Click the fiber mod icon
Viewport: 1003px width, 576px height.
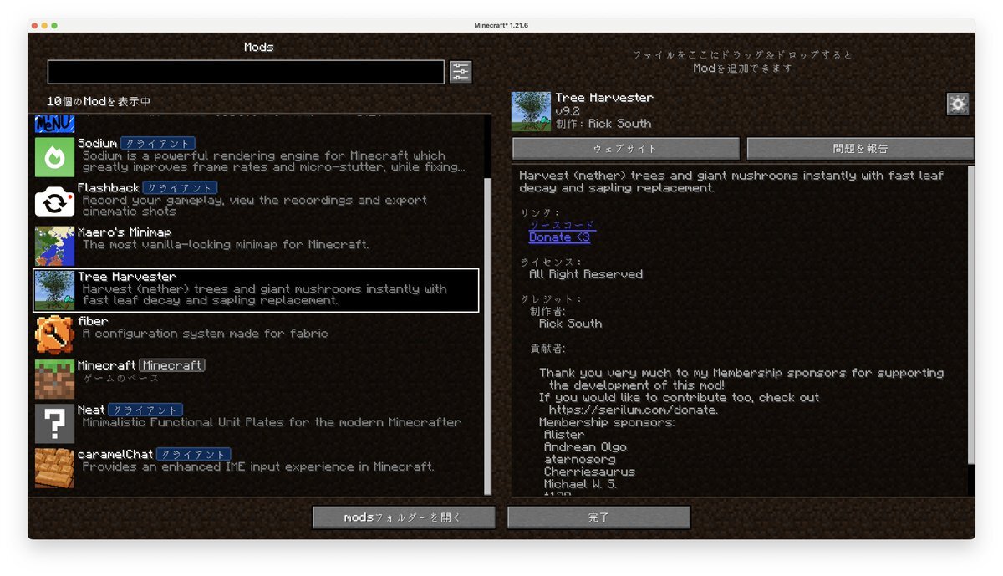(54, 334)
